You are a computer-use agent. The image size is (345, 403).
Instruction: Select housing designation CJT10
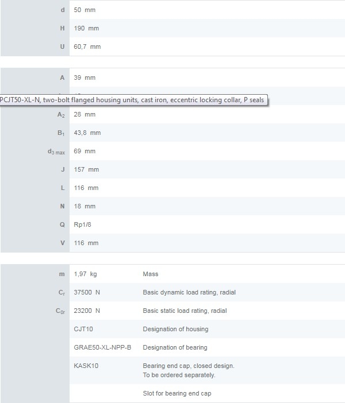(x=83, y=330)
